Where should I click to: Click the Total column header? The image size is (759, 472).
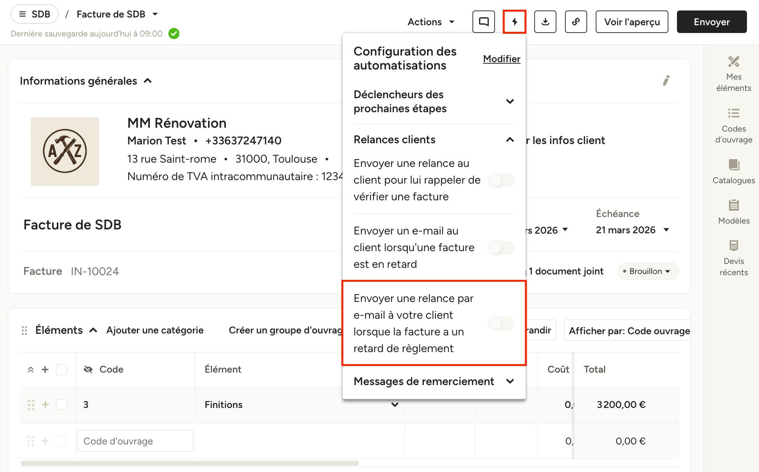click(595, 370)
